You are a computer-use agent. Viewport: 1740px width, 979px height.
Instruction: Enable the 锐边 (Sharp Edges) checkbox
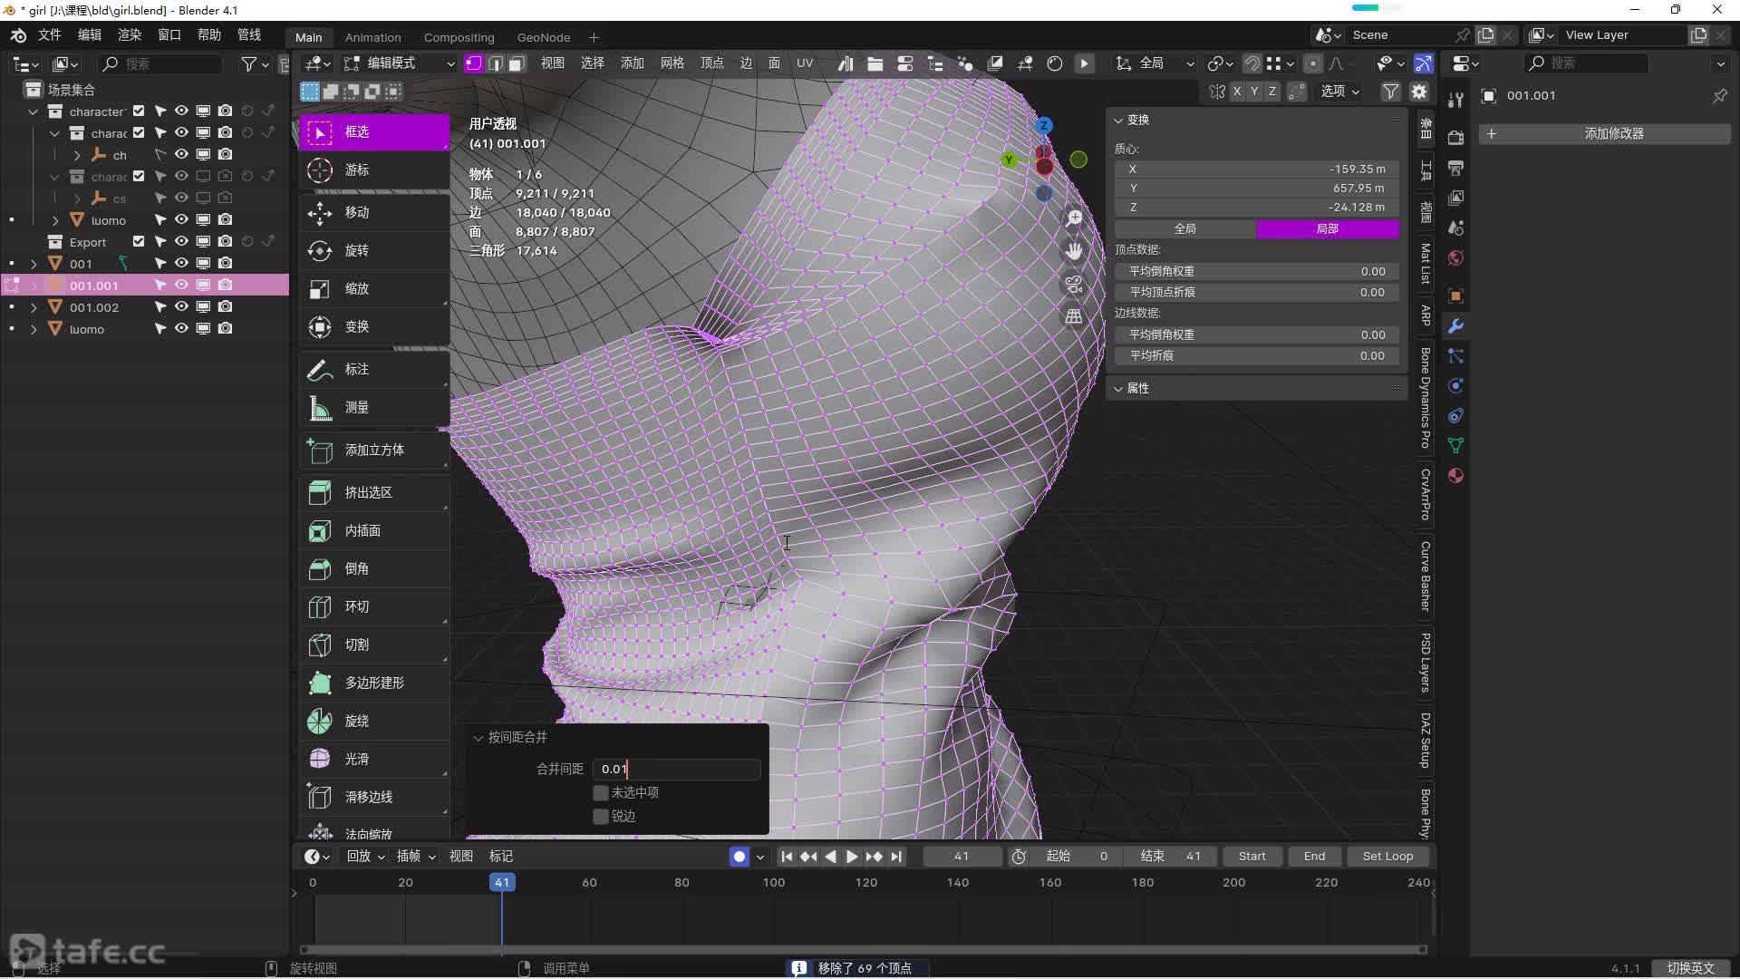[601, 816]
